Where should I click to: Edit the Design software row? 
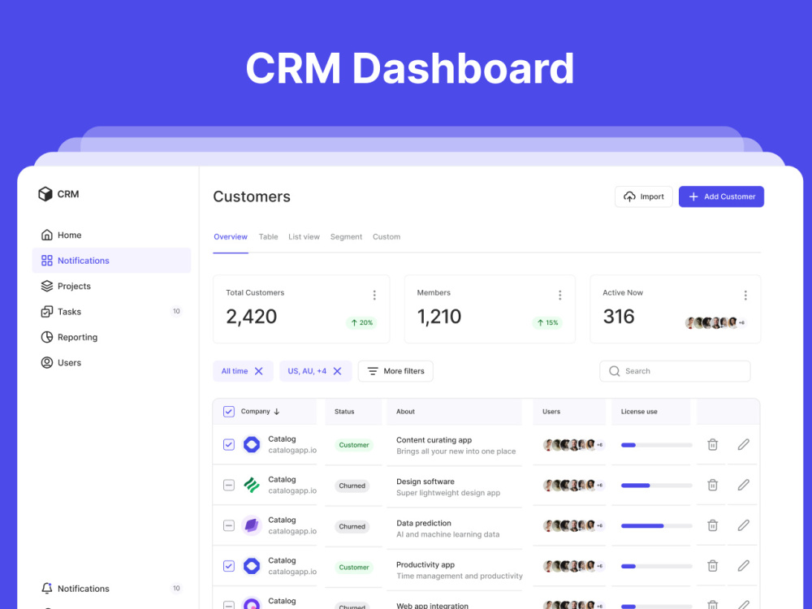pyautogui.click(x=744, y=485)
